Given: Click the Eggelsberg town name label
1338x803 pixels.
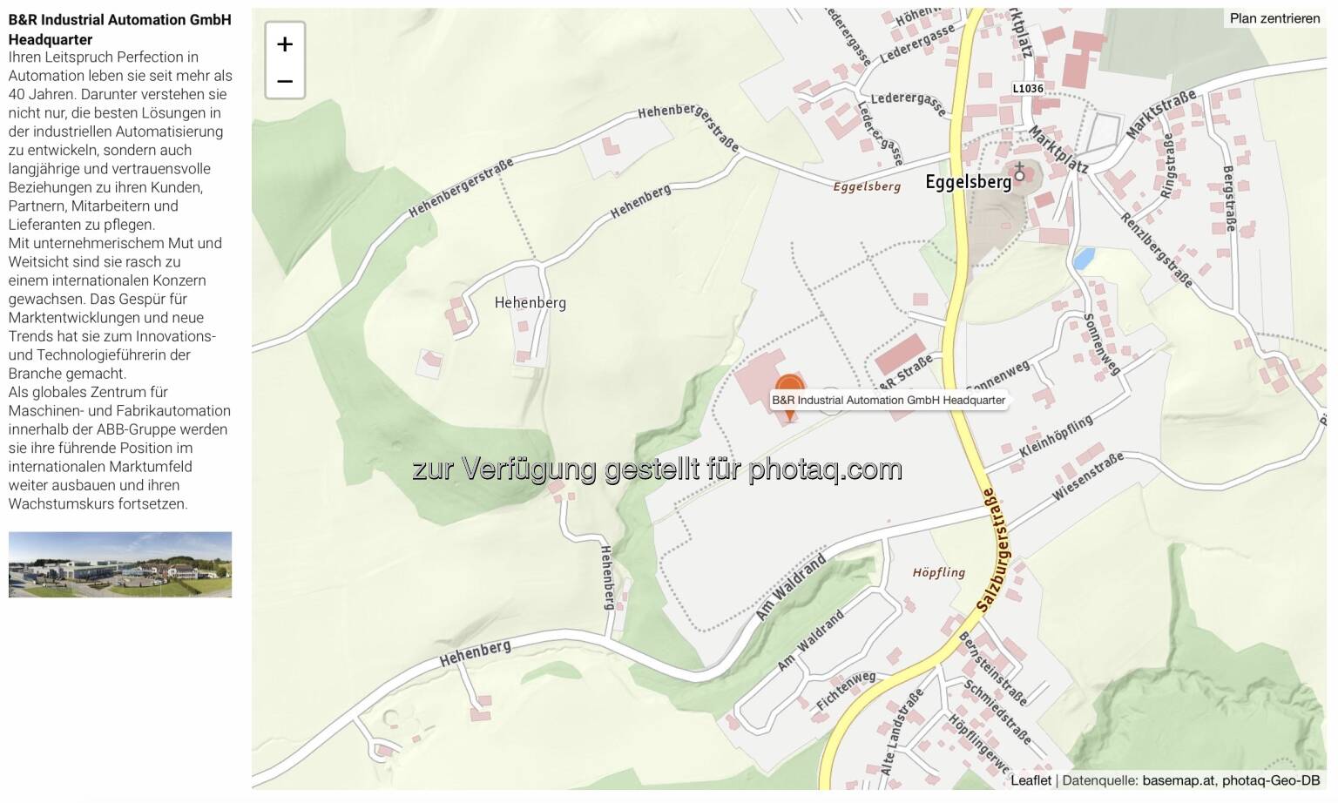Looking at the screenshot, I should coord(968,182).
